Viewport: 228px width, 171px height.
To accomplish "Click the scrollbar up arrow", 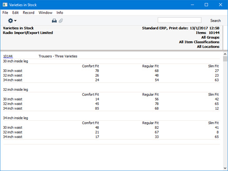I will (x=225, y=54).
